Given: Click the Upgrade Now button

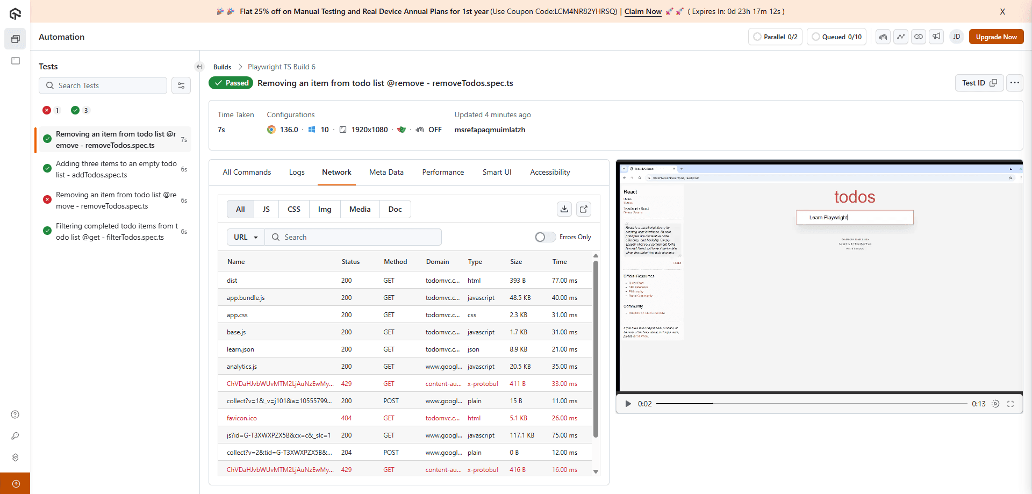Looking at the screenshot, I should coord(996,37).
